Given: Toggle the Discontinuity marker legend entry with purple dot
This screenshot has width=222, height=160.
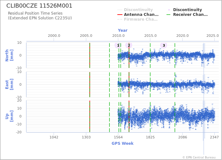Looking at the screenshot, I should 185,10.
